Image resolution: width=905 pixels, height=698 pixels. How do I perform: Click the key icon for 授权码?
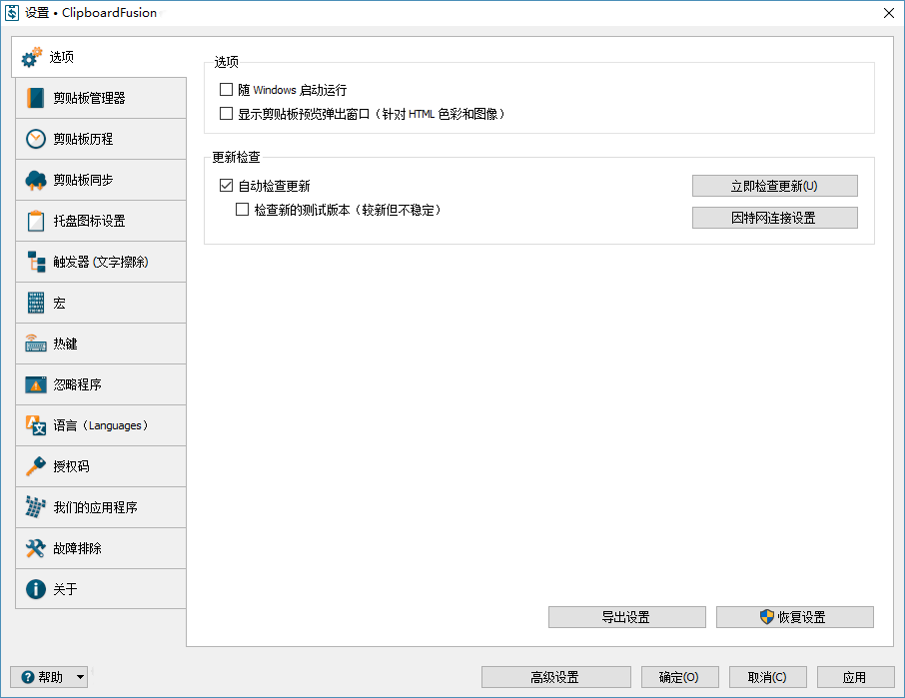point(35,466)
